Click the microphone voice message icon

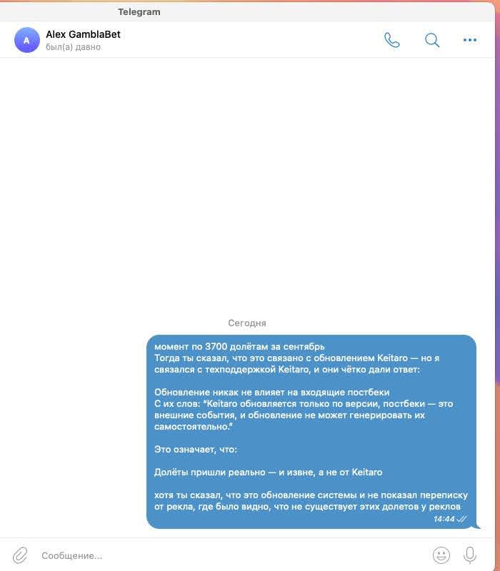(470, 555)
